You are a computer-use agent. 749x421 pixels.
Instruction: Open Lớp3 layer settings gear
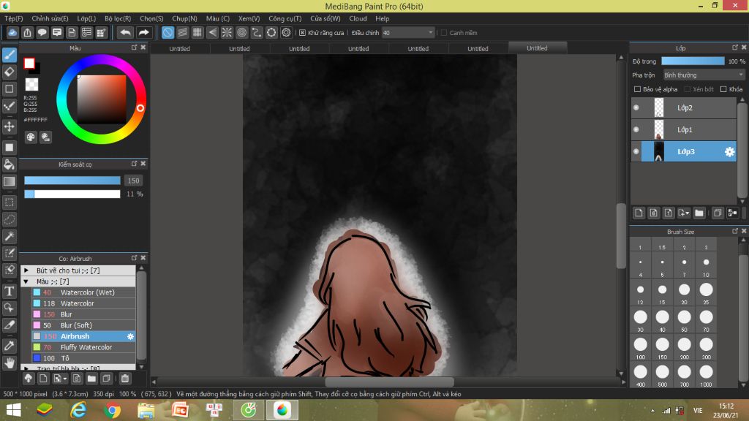pyautogui.click(x=729, y=151)
